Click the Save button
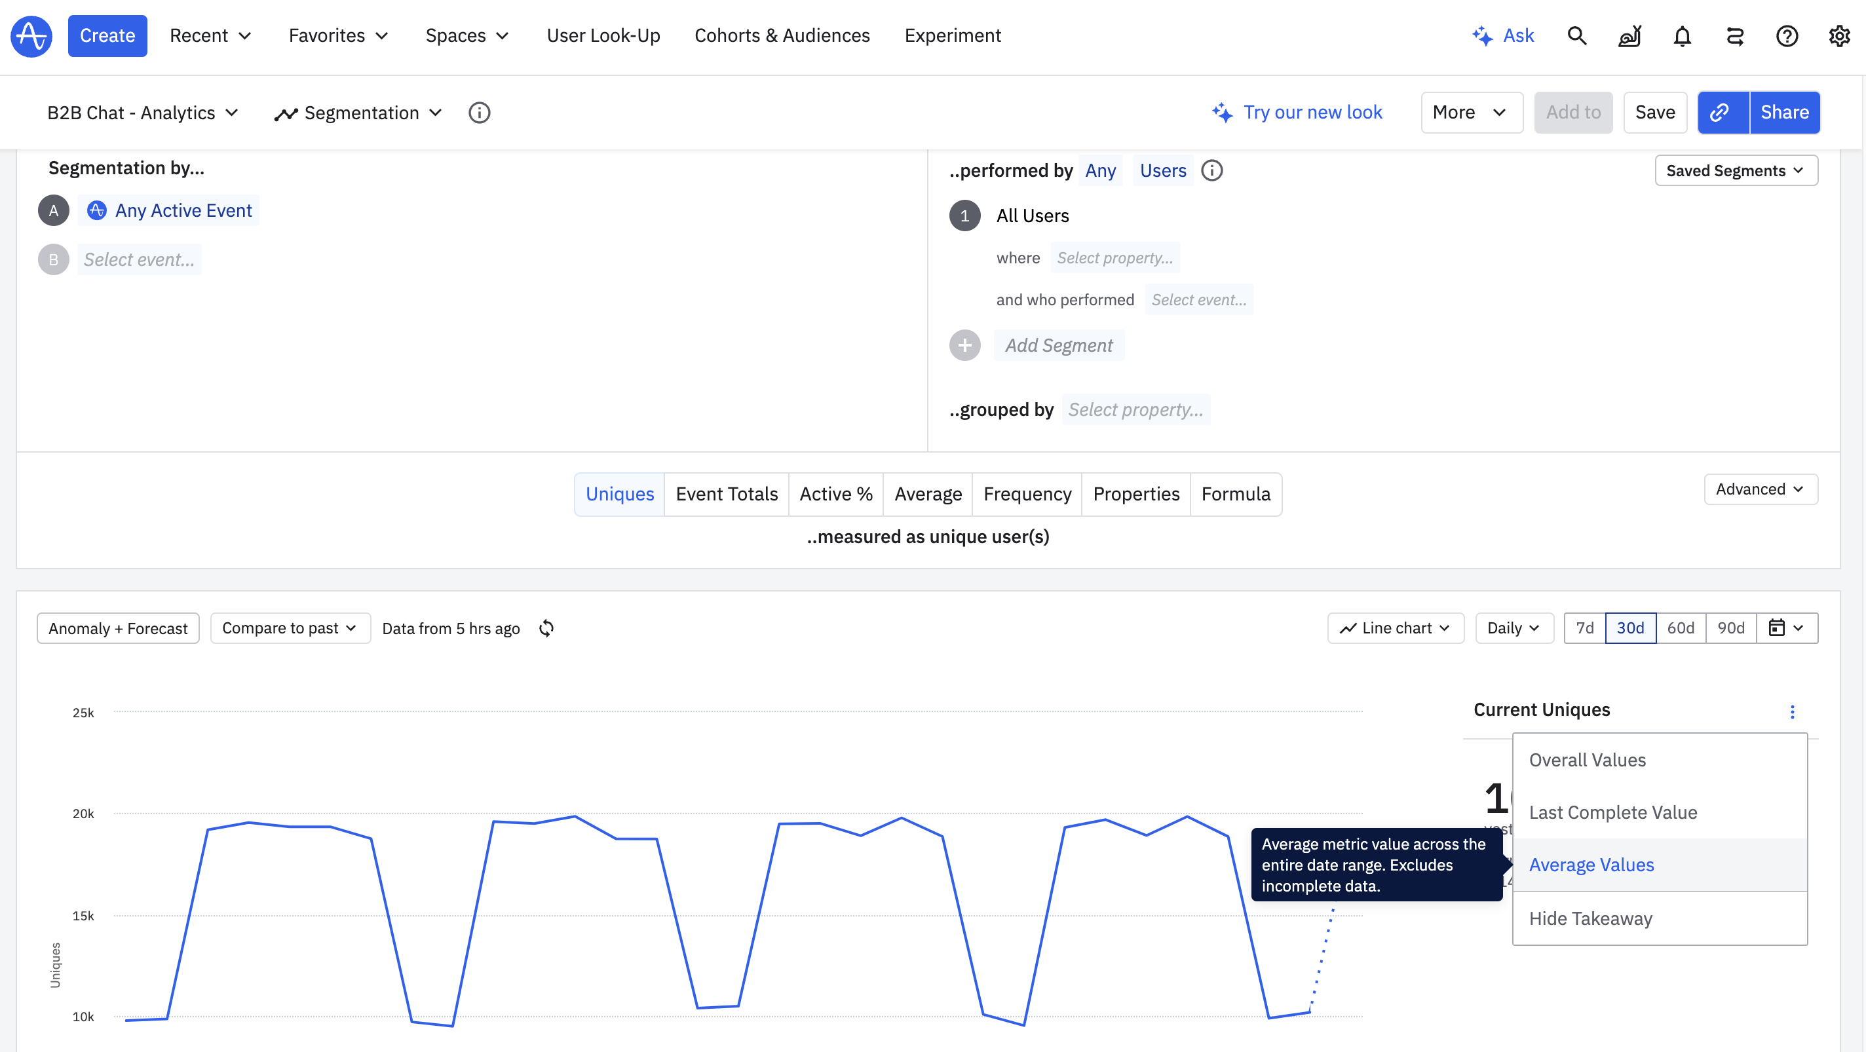Screen dimensions: 1866x1052 pos(1654,112)
